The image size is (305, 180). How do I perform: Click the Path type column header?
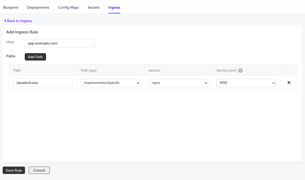point(89,71)
